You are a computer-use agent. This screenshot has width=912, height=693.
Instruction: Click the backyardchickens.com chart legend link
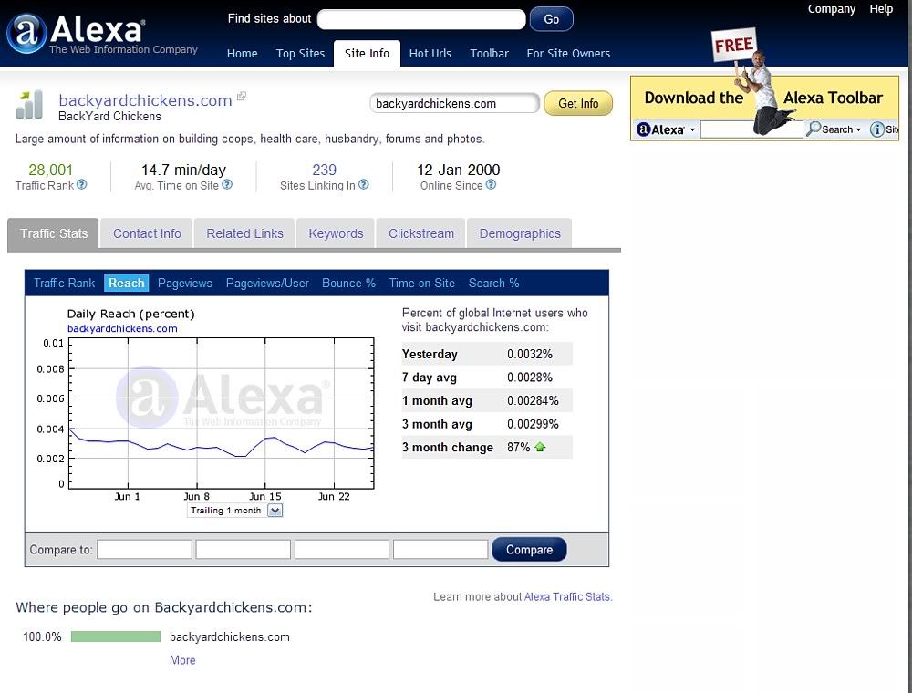[122, 328]
